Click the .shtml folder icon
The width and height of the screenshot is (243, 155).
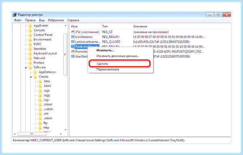click(40, 105)
